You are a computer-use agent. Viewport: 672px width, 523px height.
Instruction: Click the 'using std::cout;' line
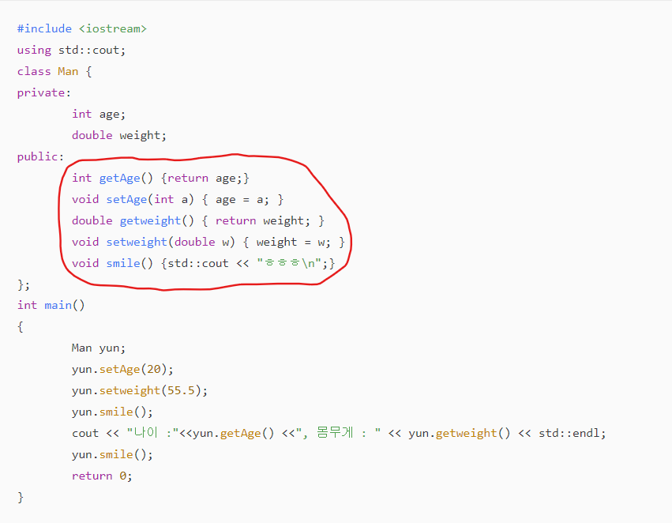click(x=71, y=50)
